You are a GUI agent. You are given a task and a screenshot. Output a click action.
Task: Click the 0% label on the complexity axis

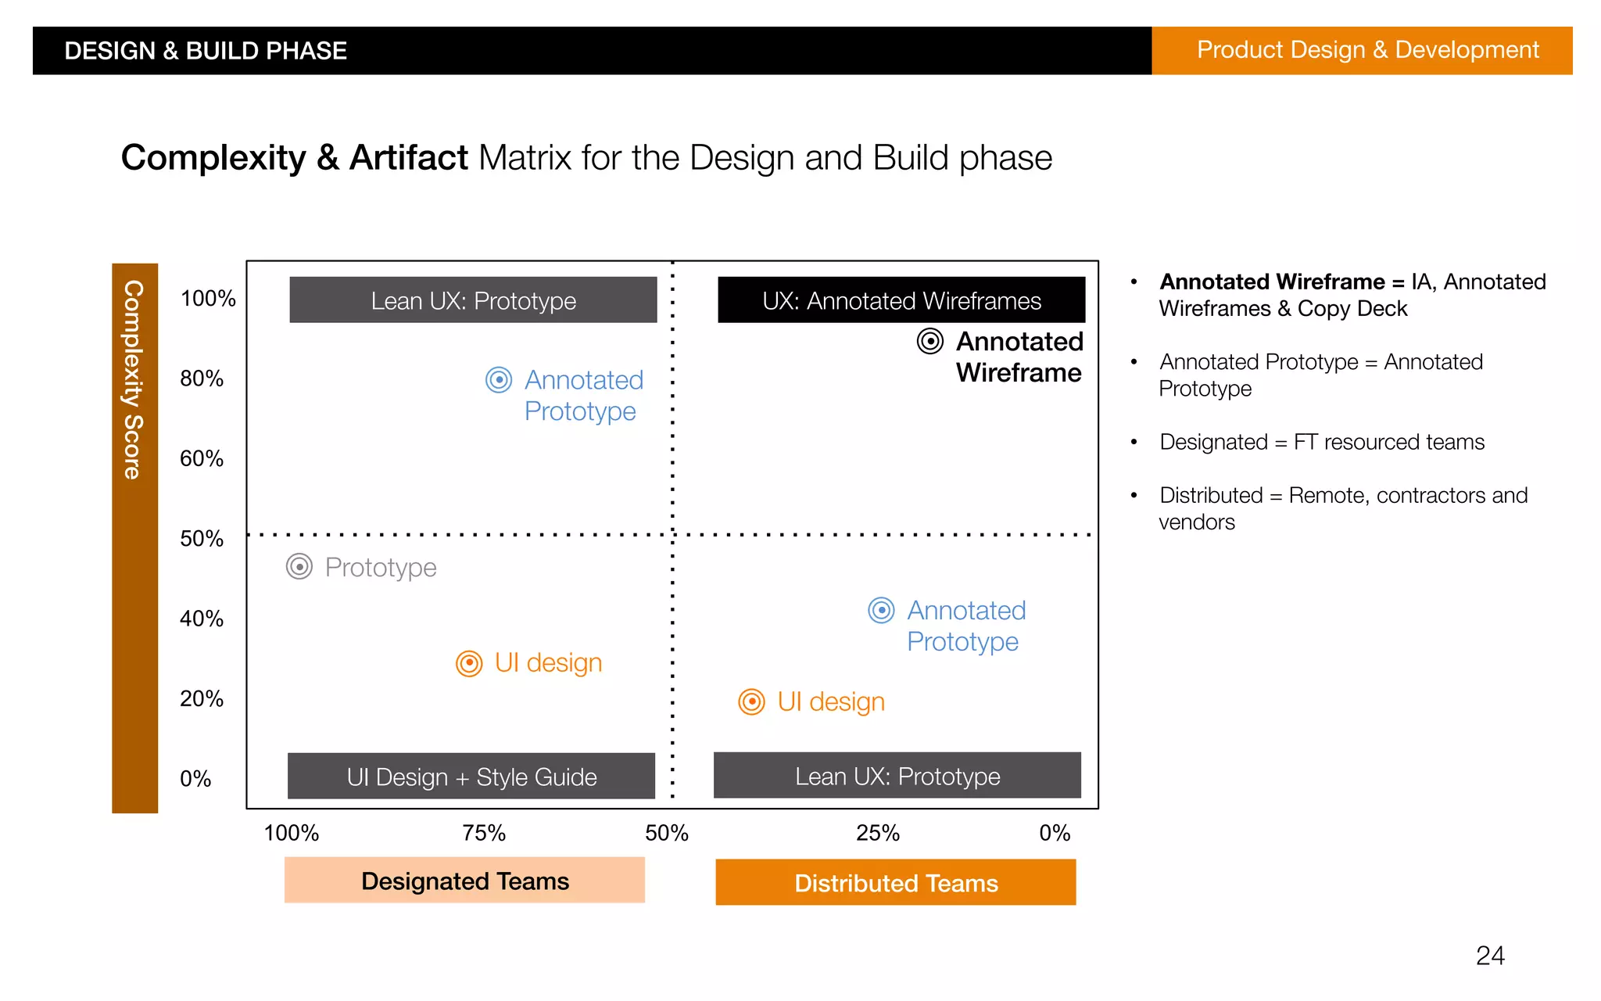[x=195, y=779]
